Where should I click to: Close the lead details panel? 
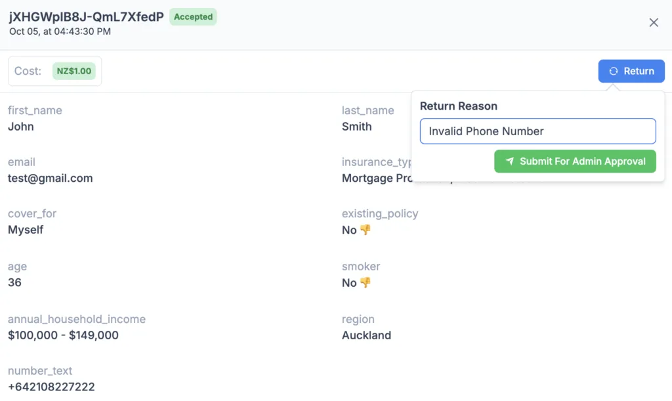tap(653, 22)
